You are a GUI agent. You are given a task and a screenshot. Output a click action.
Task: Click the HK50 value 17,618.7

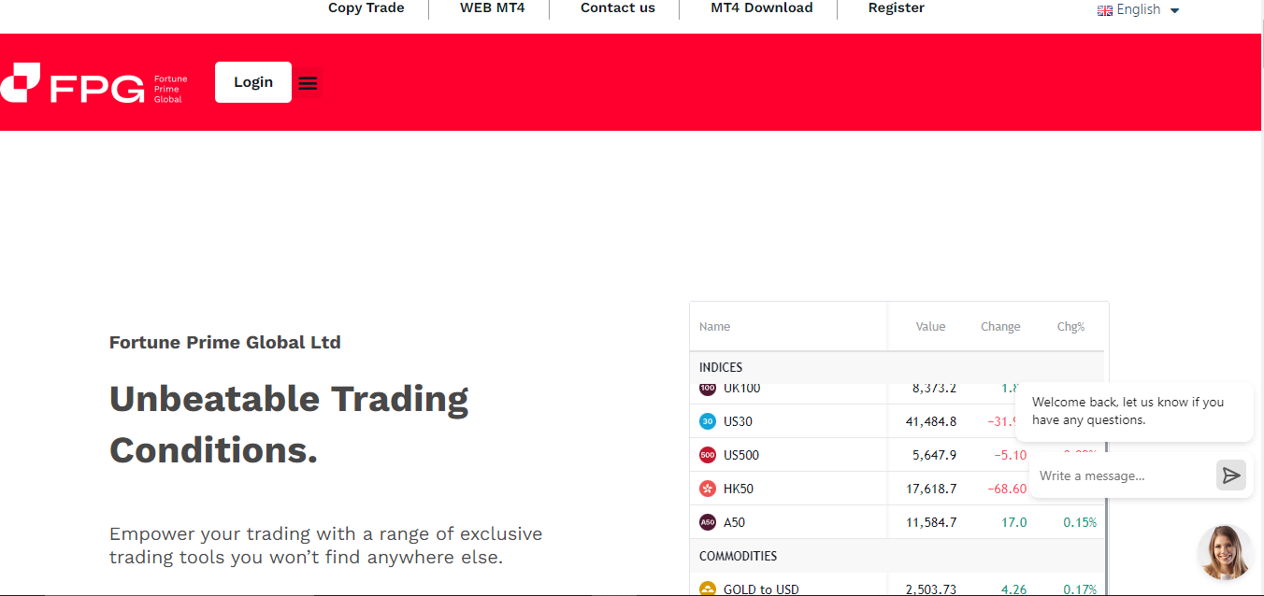click(931, 489)
